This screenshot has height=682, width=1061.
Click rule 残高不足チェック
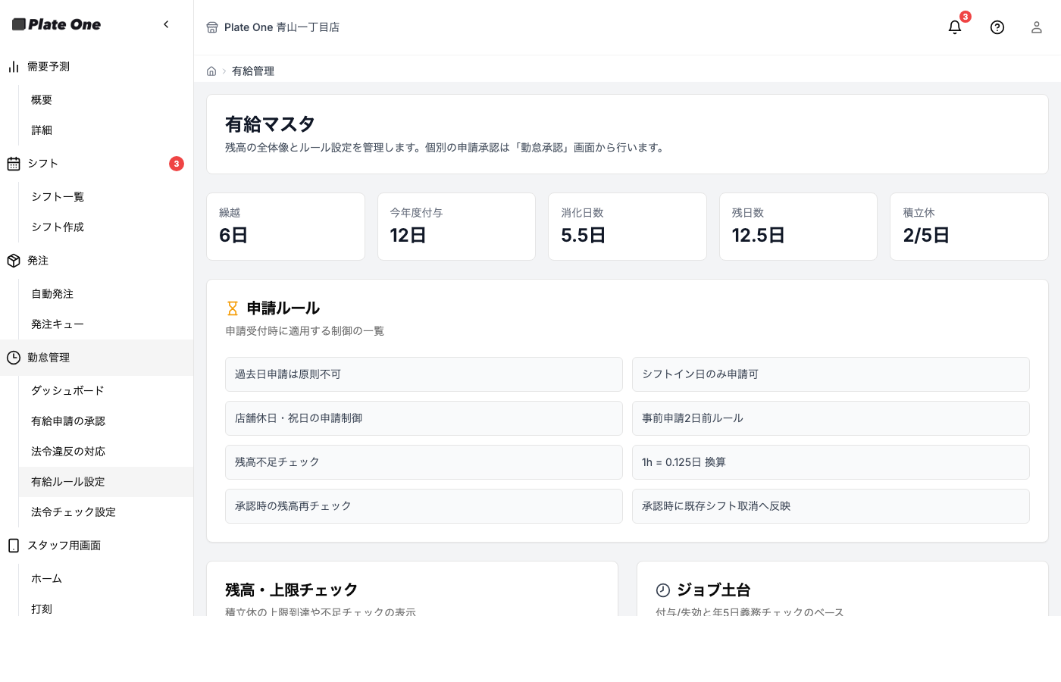pyautogui.click(x=424, y=462)
